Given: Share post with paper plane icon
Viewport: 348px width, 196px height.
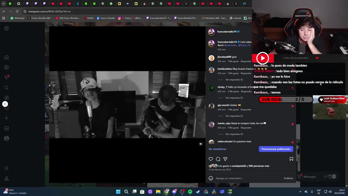Looking at the screenshot, I should pyautogui.click(x=225, y=159).
